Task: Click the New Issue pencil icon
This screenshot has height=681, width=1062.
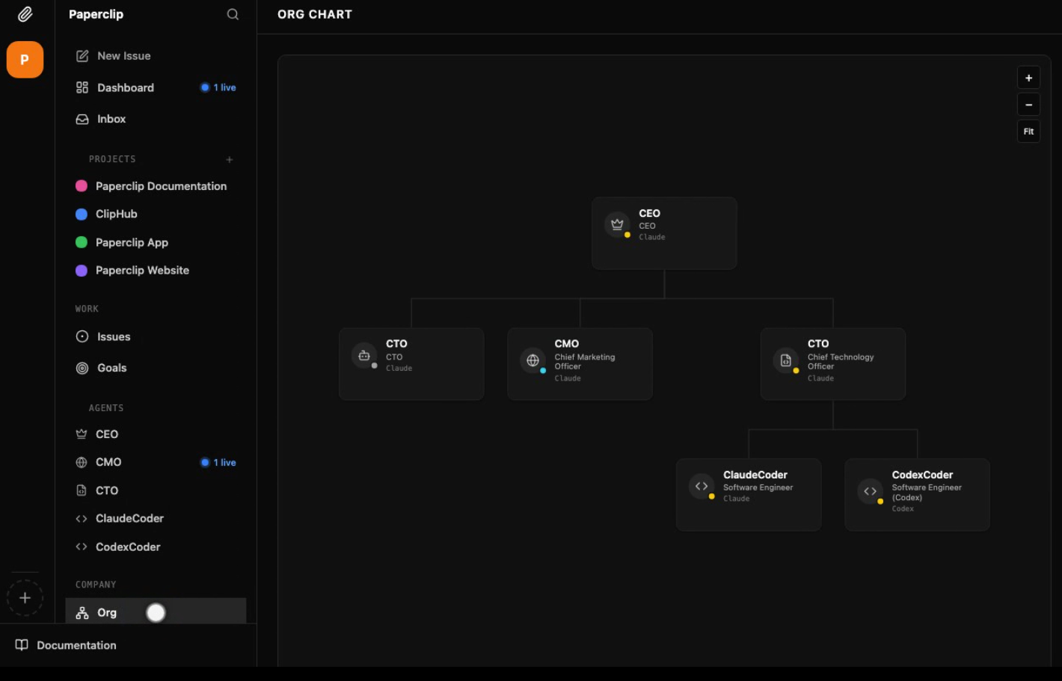Action: pyautogui.click(x=82, y=56)
